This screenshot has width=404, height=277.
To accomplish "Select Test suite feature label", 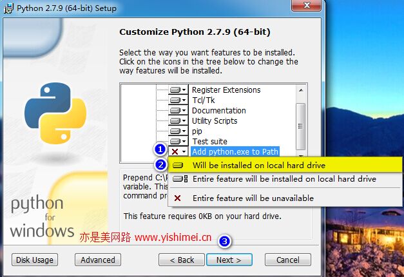I will pyautogui.click(x=209, y=142).
